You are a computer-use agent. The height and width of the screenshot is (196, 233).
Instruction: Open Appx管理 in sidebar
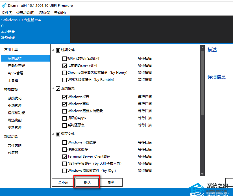pyautogui.click(x=16, y=73)
